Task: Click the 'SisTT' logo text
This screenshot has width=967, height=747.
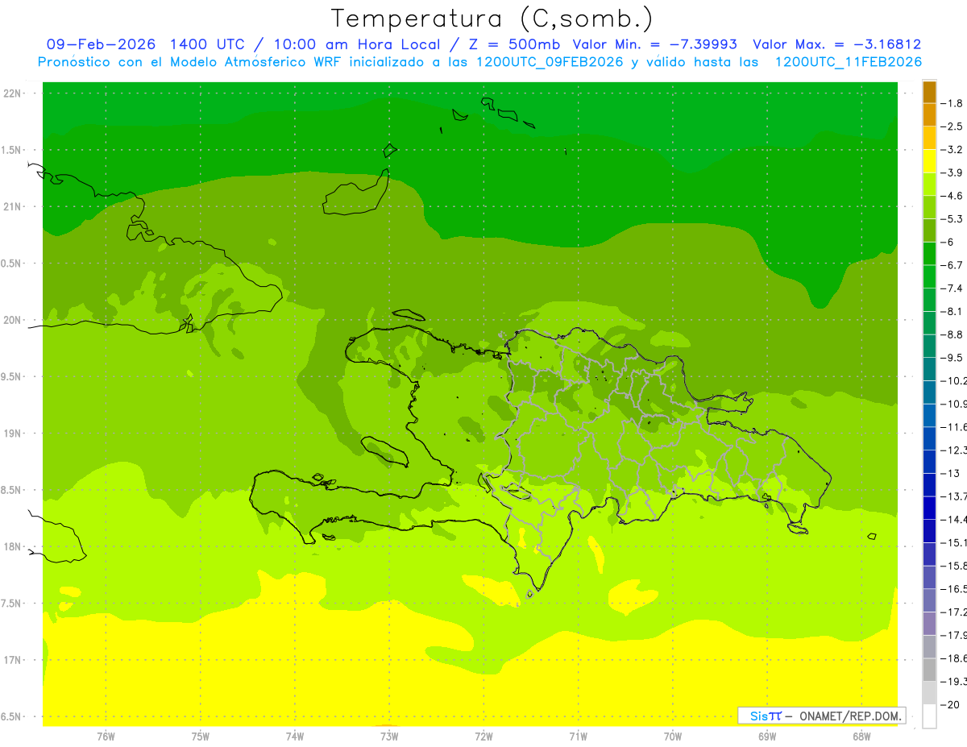Action: tap(765, 716)
